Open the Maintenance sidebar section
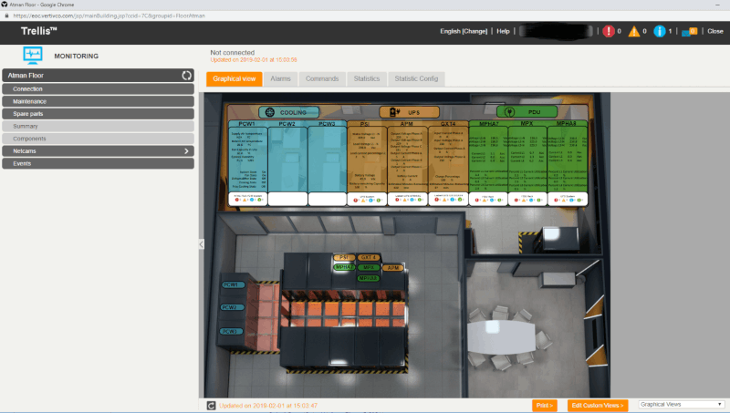Image resolution: width=730 pixels, height=413 pixels. click(98, 101)
